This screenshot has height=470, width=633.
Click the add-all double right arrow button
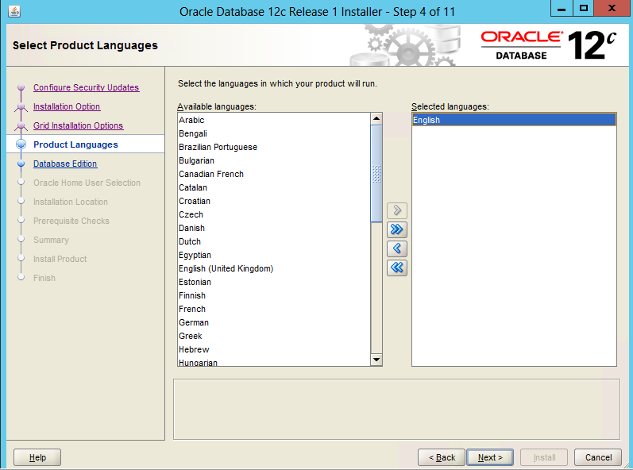(x=397, y=229)
